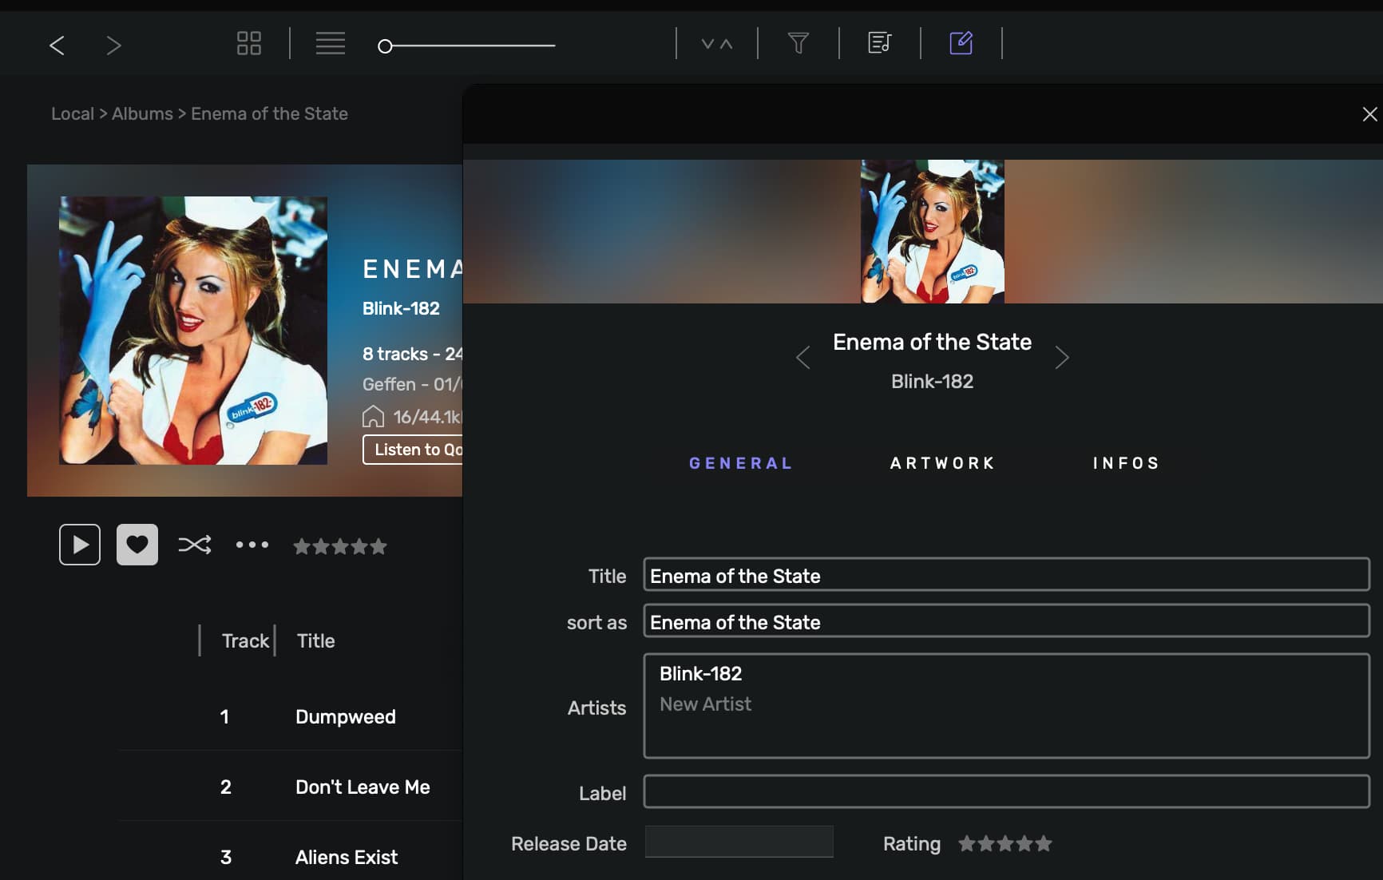Switch to the INFOS tab
Viewport: 1383px width, 880px height.
tap(1126, 463)
